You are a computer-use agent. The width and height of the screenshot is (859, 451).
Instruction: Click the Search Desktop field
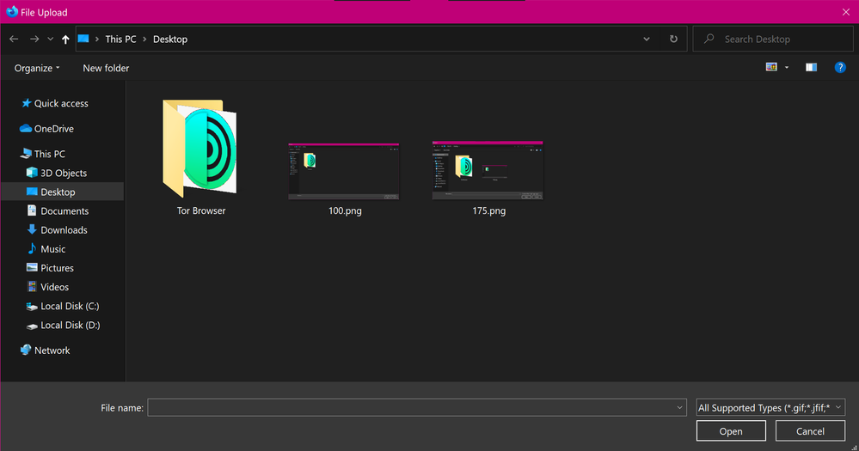click(772, 39)
